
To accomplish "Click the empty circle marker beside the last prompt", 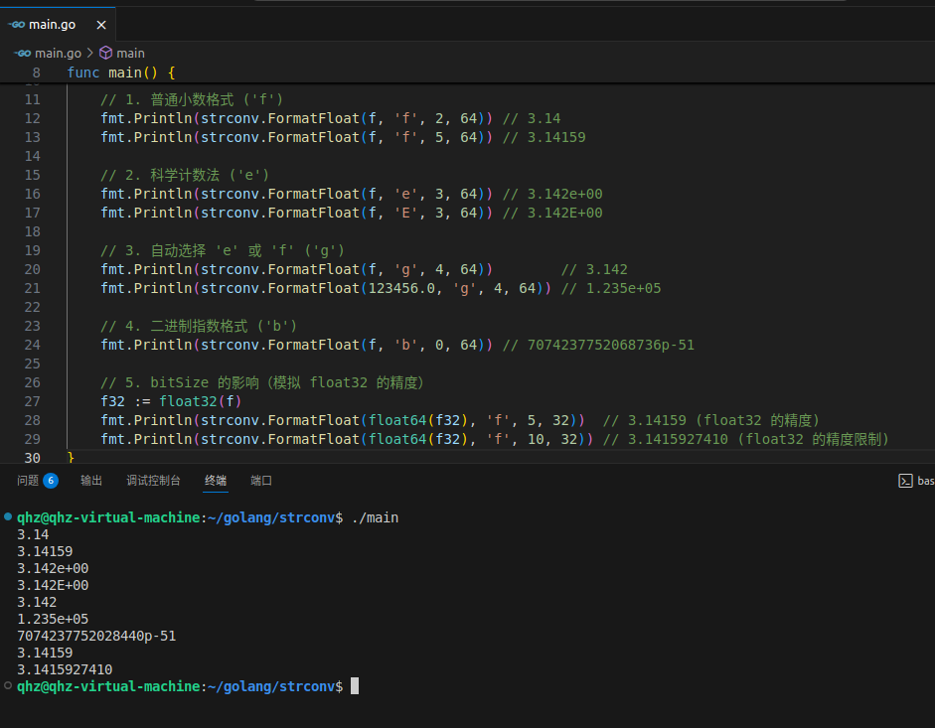I will 8,685.
